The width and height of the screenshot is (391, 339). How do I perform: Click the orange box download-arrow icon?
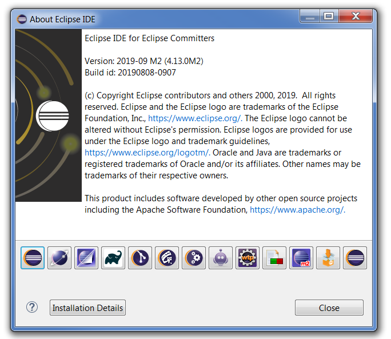(x=328, y=258)
